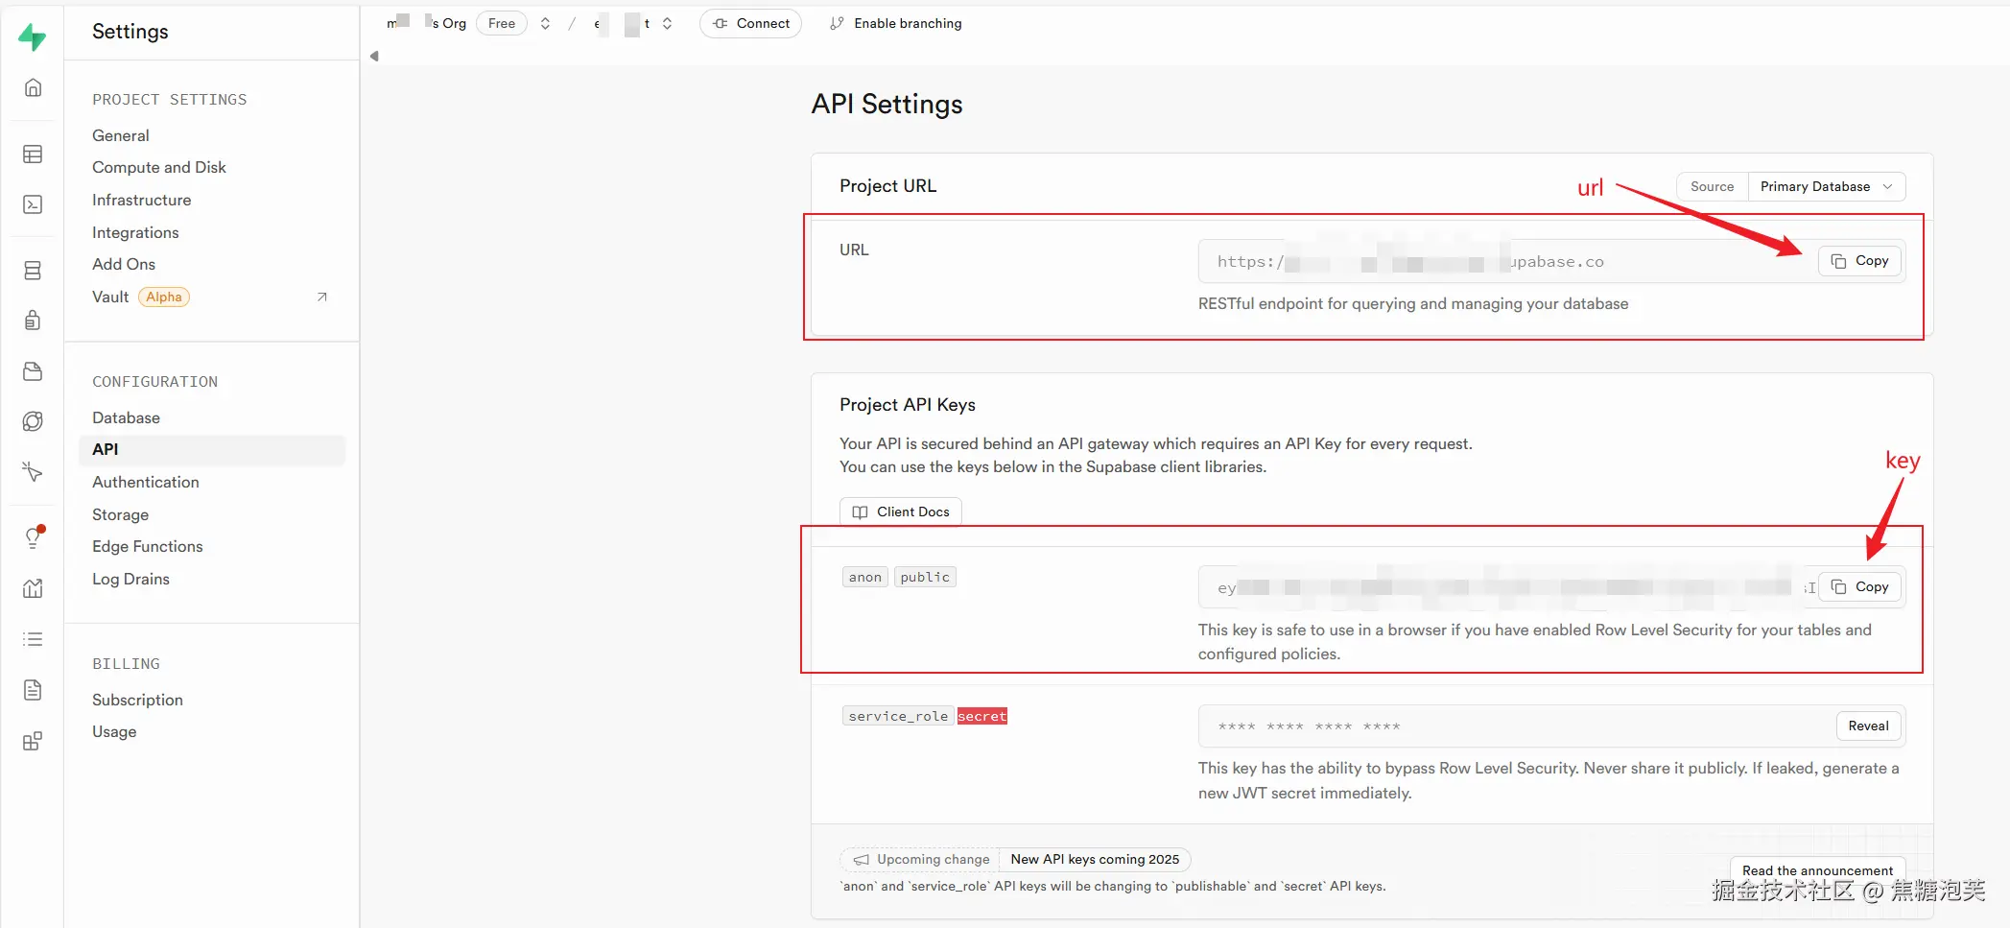Image resolution: width=2010 pixels, height=928 pixels.
Task: Open Authentication lock icon in icon rail
Action: [x=33, y=321]
